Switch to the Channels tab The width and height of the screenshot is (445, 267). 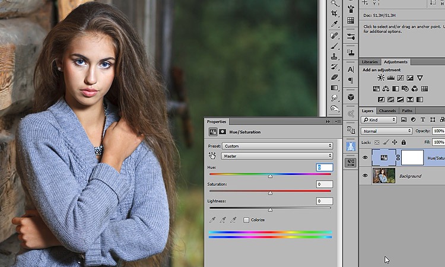(x=387, y=111)
